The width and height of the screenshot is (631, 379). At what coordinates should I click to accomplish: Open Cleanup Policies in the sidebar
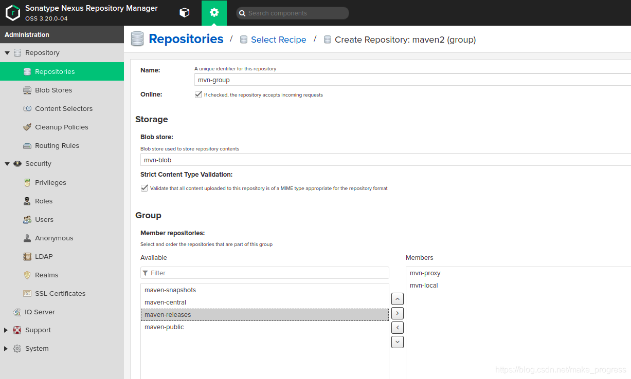(62, 127)
